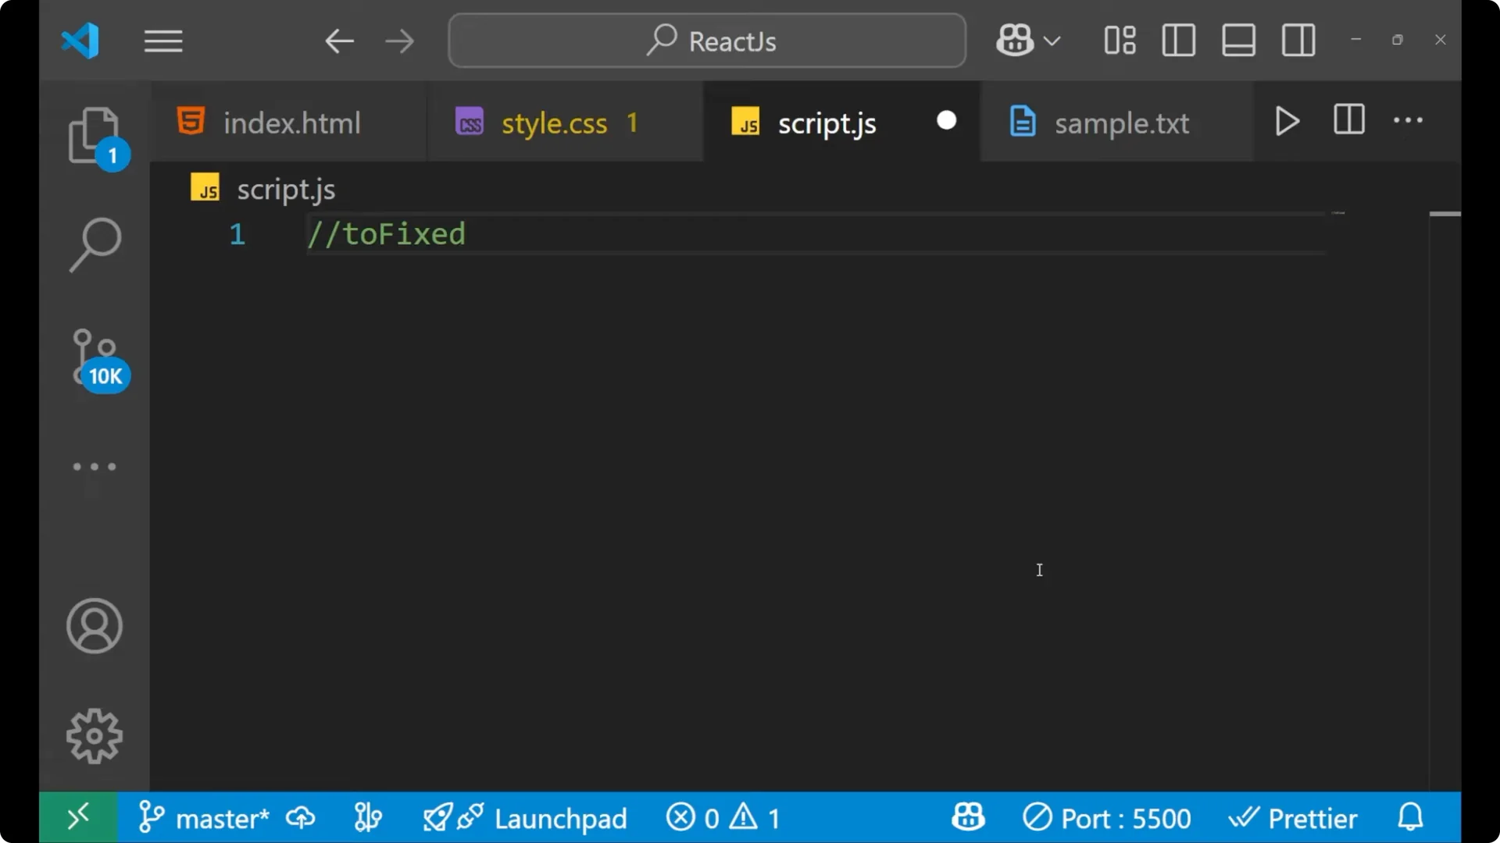Open the Search sidebar panel
This screenshot has height=843, width=1500.
pyautogui.click(x=94, y=244)
